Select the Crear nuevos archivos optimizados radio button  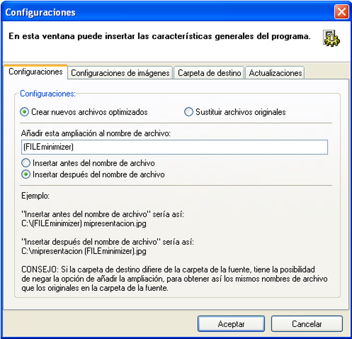[x=24, y=112]
